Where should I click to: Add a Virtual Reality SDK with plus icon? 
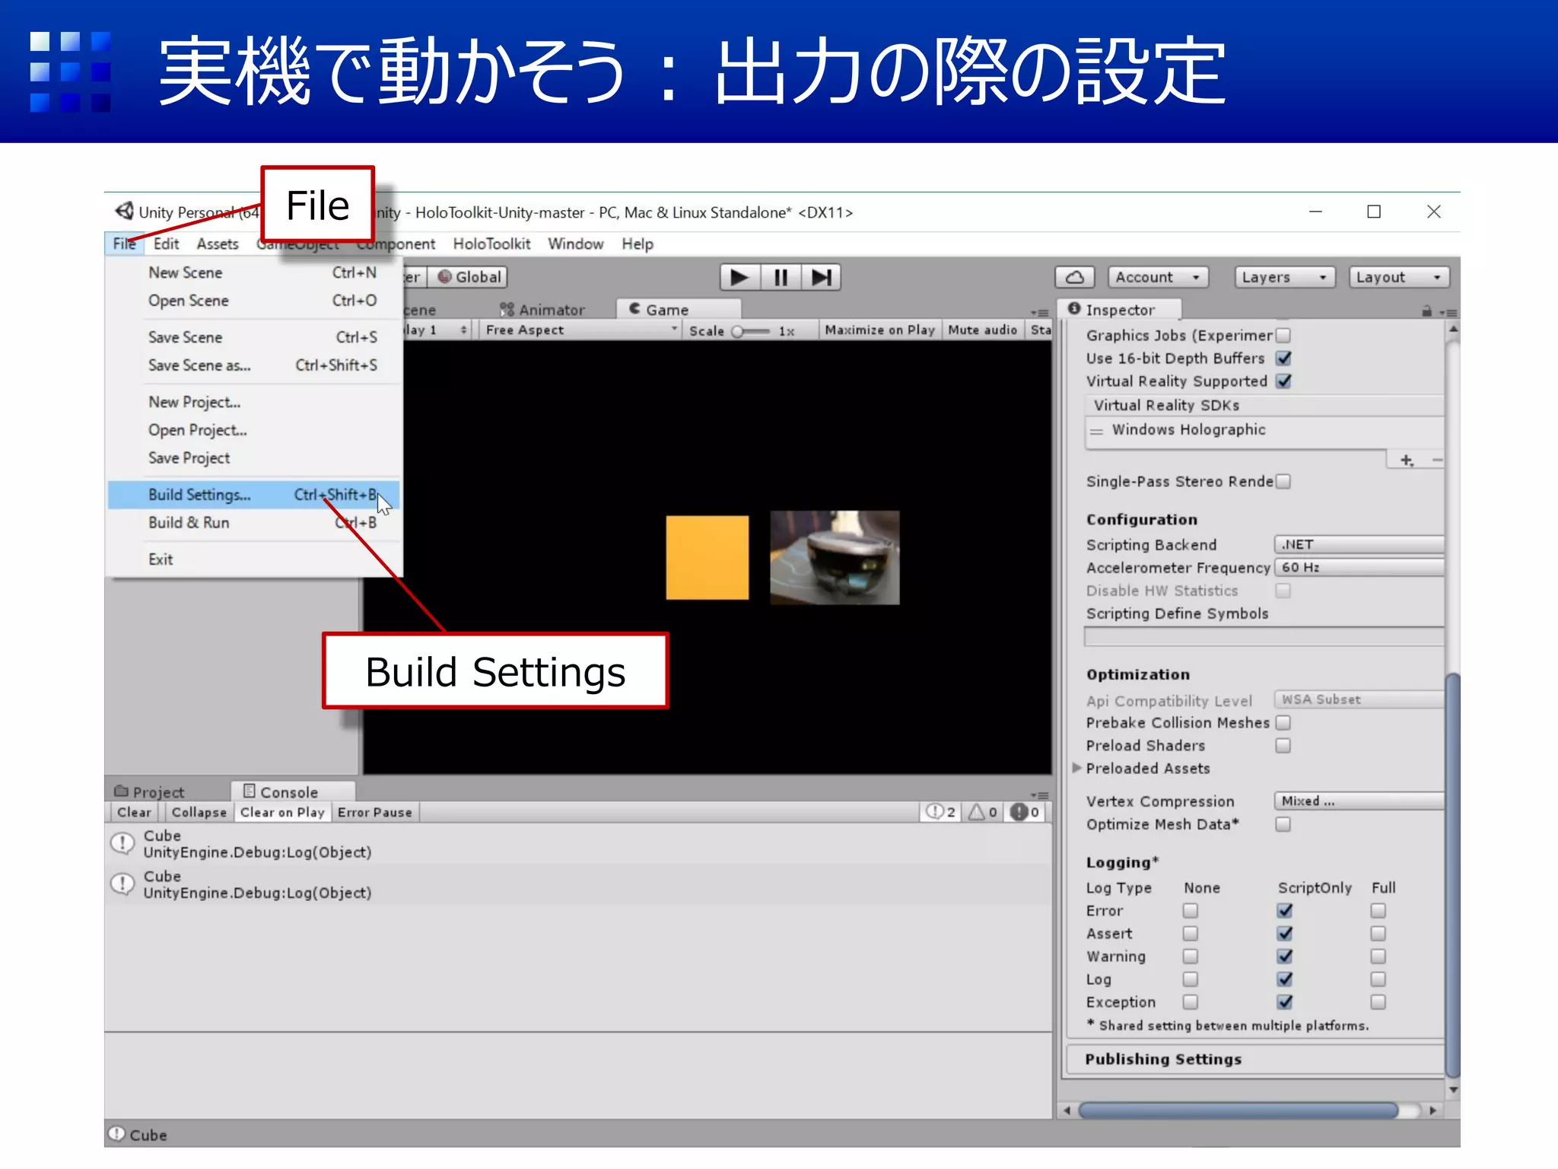(x=1407, y=460)
